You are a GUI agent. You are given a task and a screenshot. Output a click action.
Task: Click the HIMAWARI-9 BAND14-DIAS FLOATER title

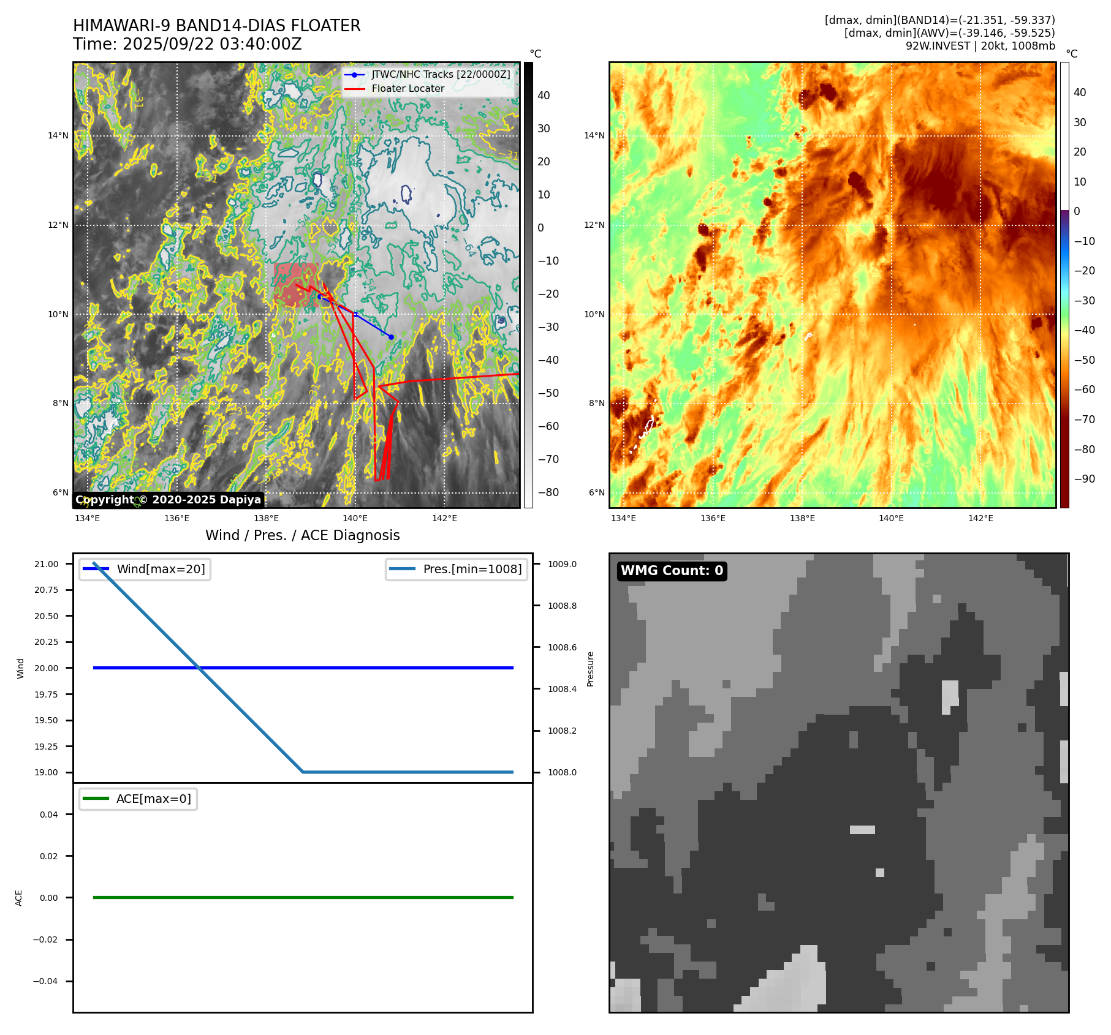coord(217,26)
